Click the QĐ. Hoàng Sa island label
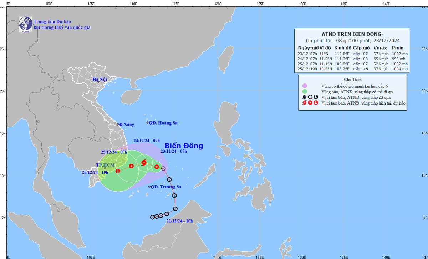This screenshot has height=259, width=428. 164,123
